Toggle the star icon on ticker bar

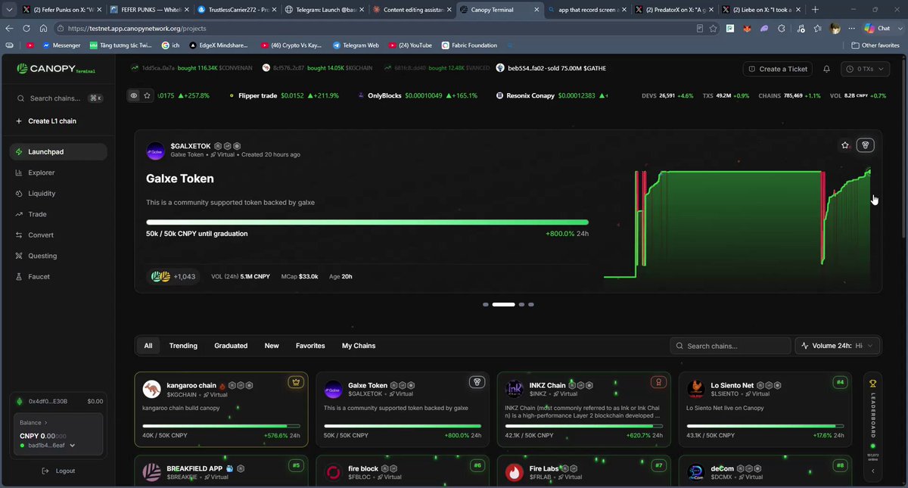coord(148,96)
